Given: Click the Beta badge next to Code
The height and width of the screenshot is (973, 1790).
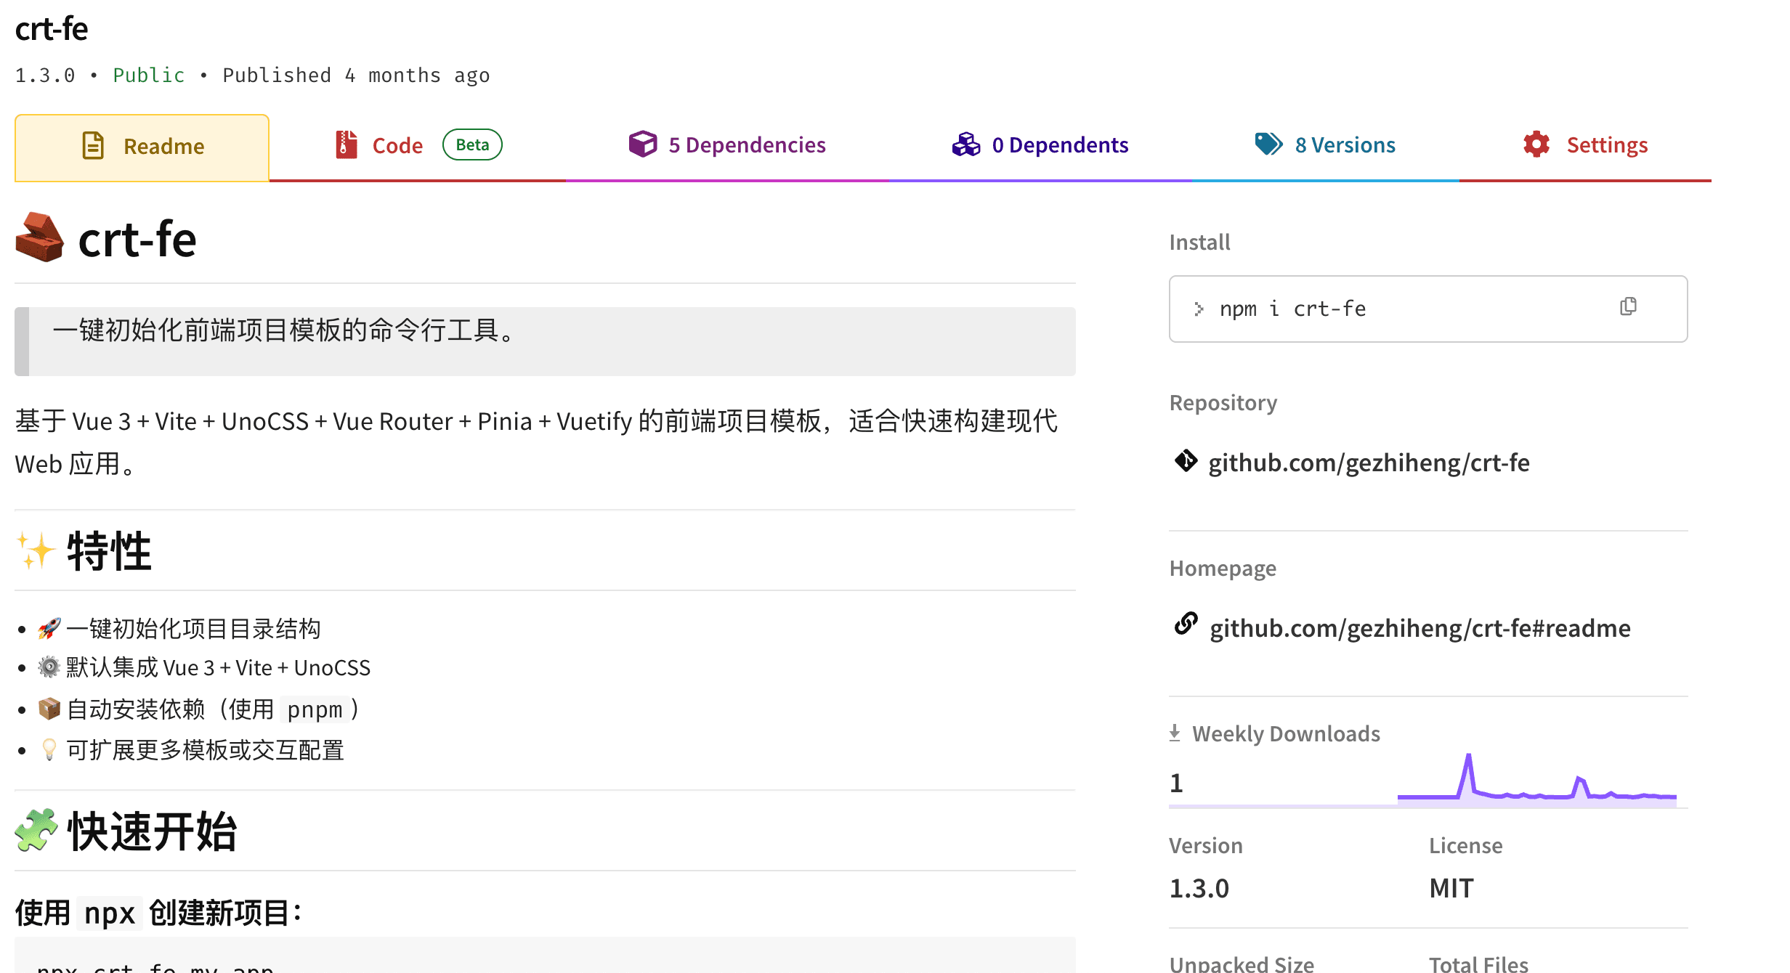Looking at the screenshot, I should (x=472, y=144).
